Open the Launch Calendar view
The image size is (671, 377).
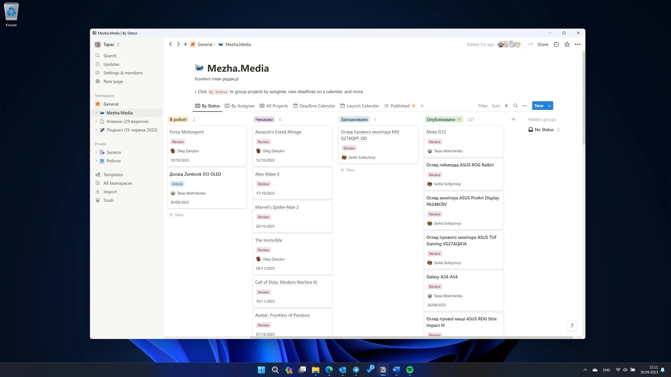tap(359, 106)
